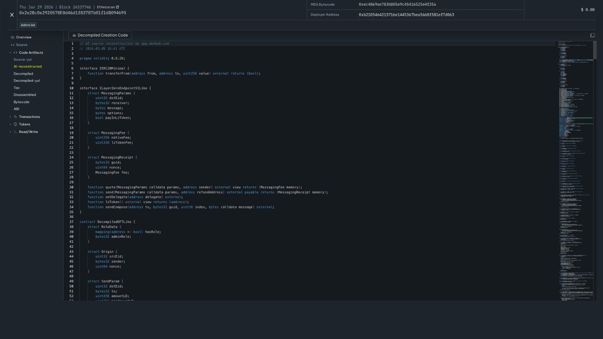
Task: Open the Transactions section label
Action: pos(30,117)
